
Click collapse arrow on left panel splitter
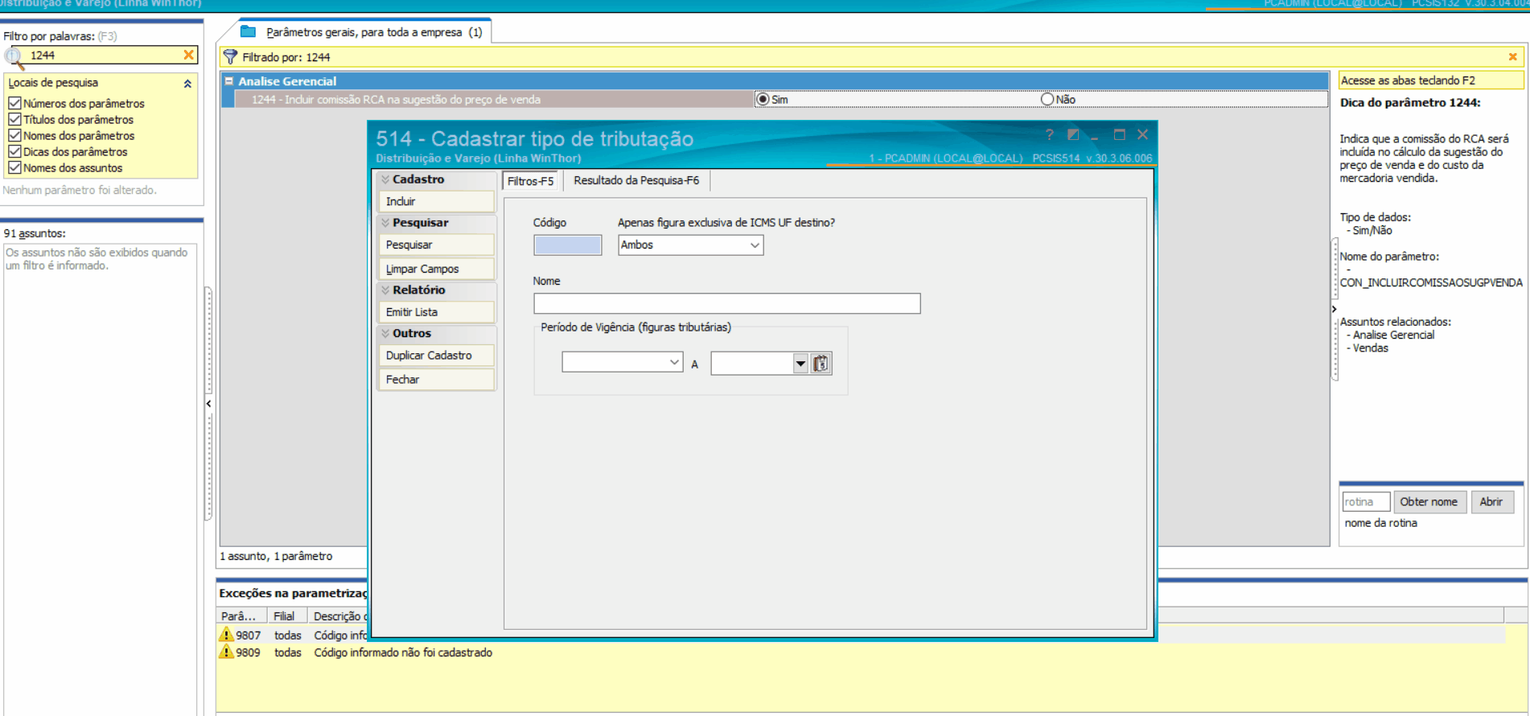pos(208,404)
